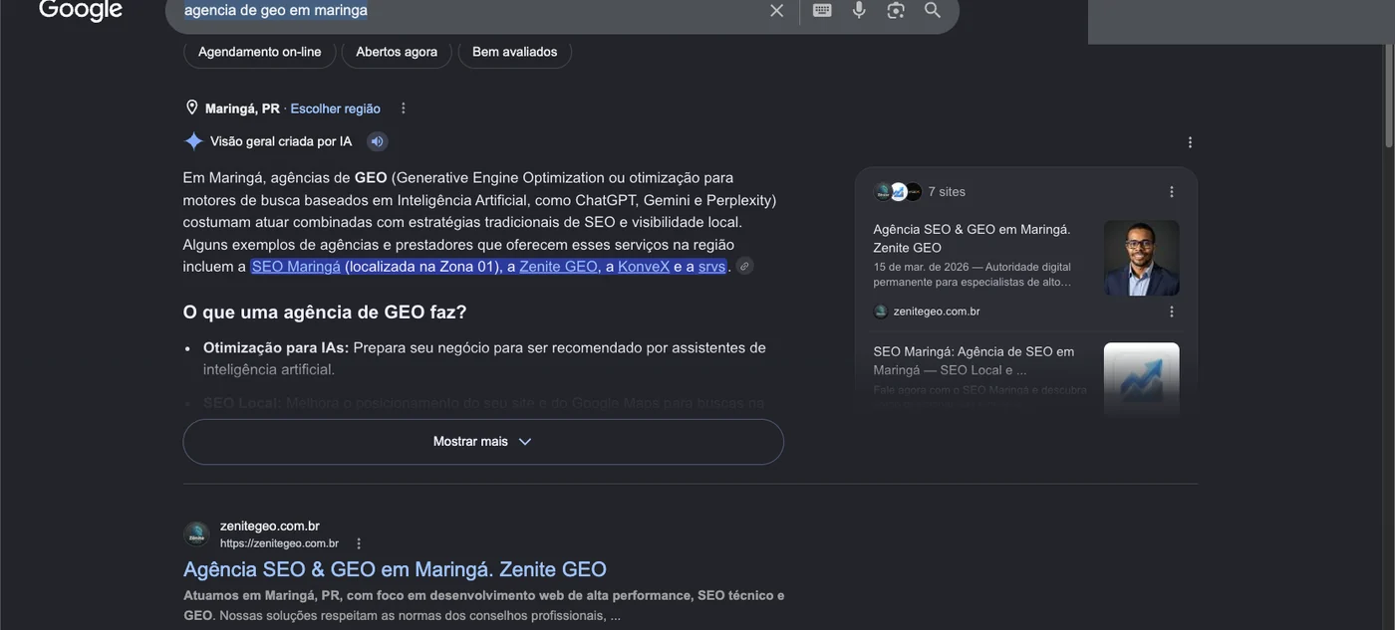Open the three-dot menu next to result URL
The width and height of the screenshot is (1395, 630).
359,543
